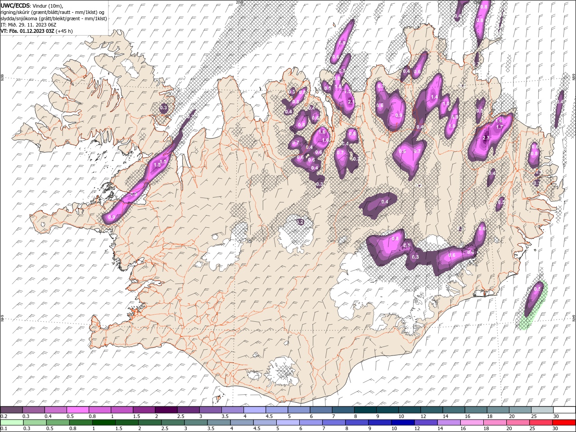Pick the upper legend swatch labeled 2.5

pyautogui.click(x=188, y=409)
